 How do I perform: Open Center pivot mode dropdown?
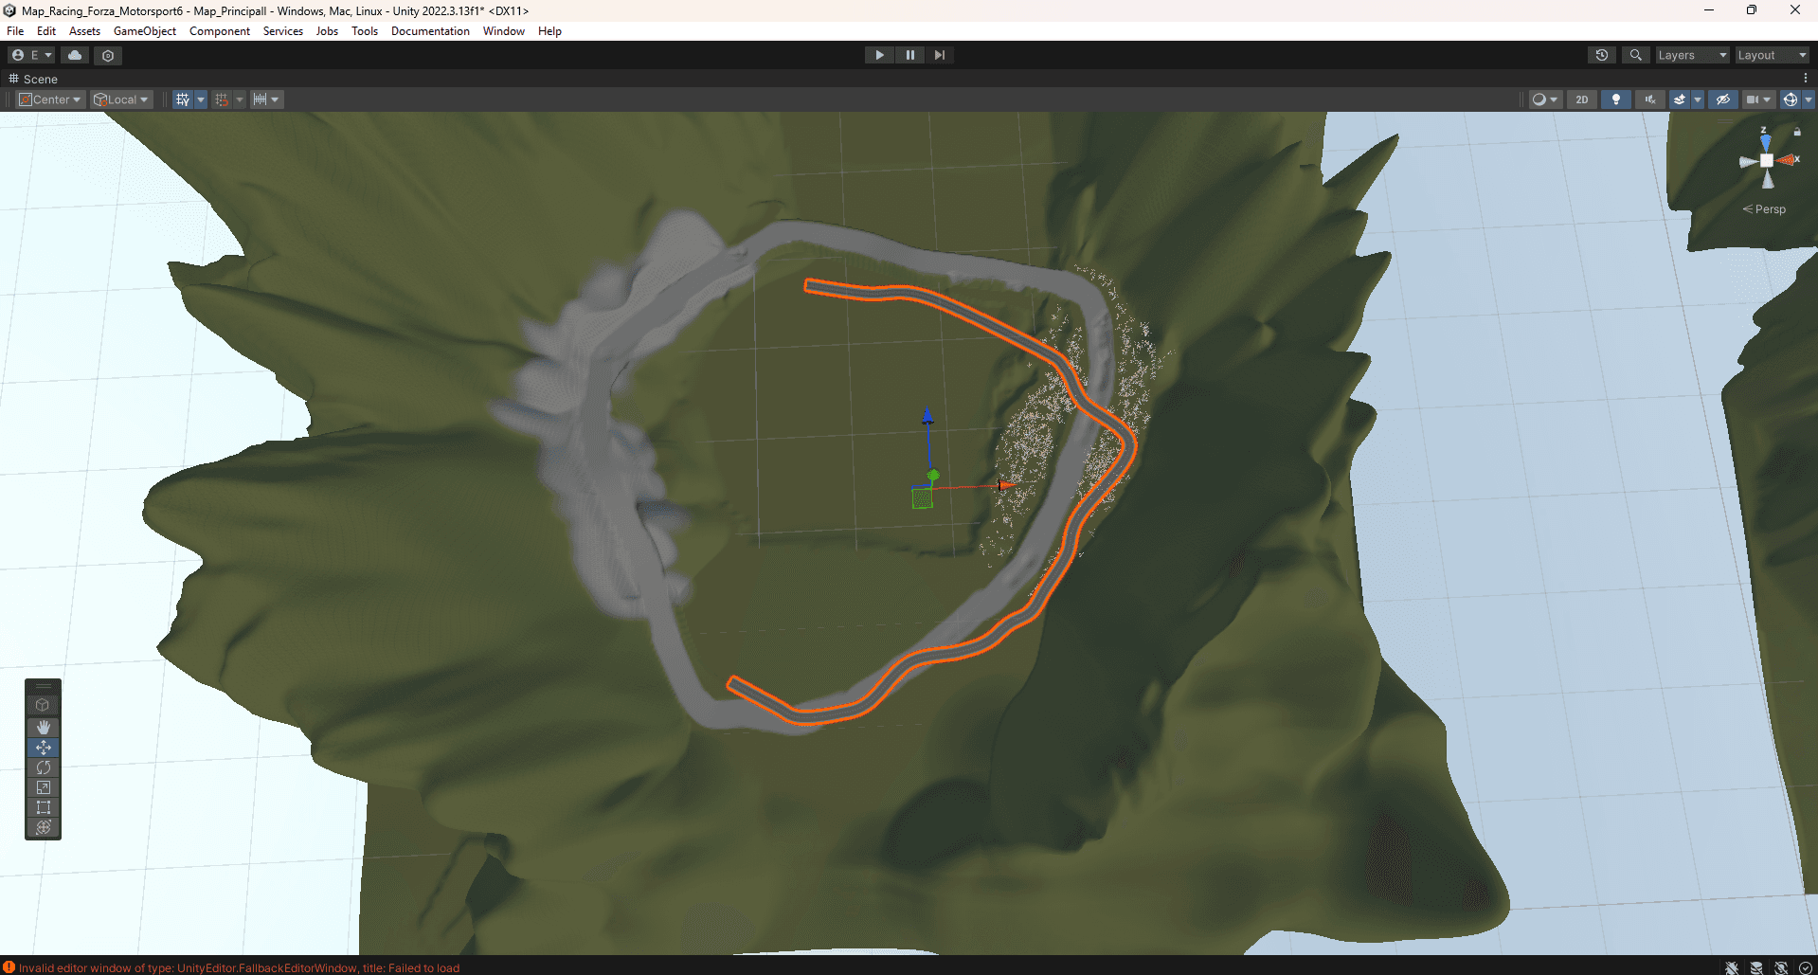coord(51,99)
